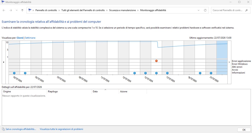The width and height of the screenshot is (252, 133).
Task: Select the information icon on 17/07/2026
Action: point(167,73)
